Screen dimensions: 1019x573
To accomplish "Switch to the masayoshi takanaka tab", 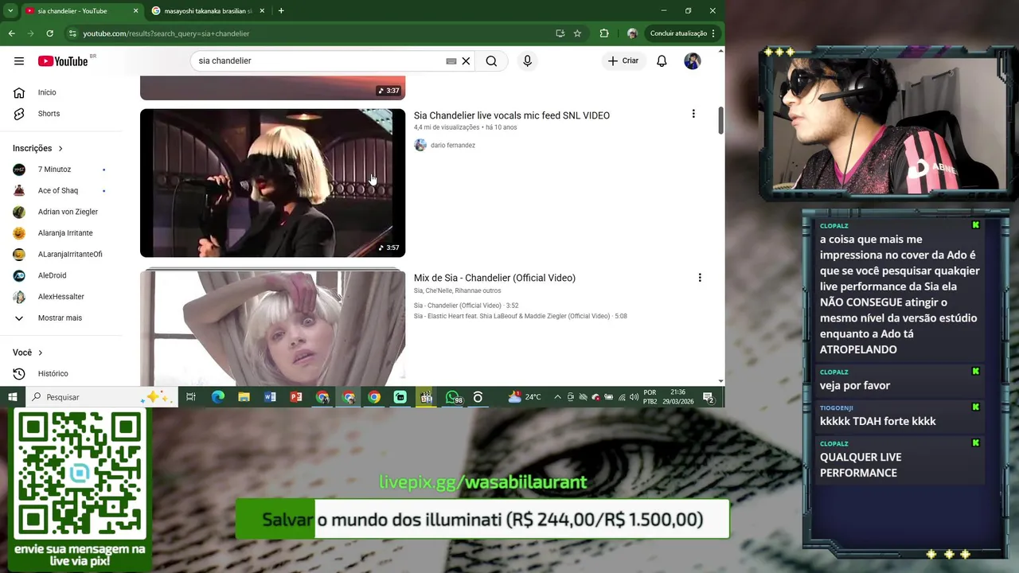I will tap(209, 11).
